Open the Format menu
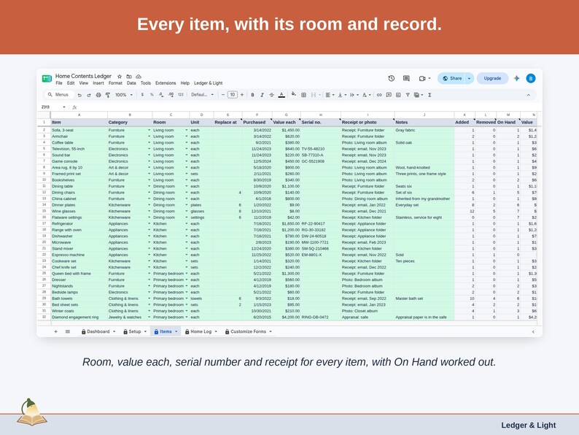Screen dimensions: 579x435 click(x=115, y=83)
